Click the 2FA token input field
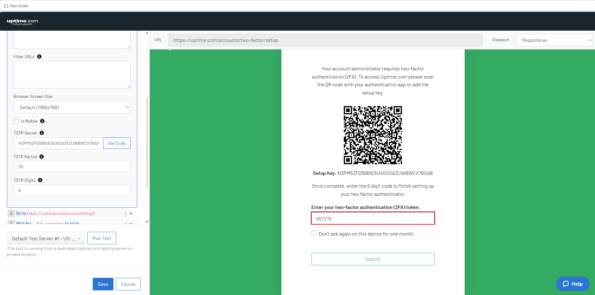The height and width of the screenshot is (295, 595). tap(373, 218)
